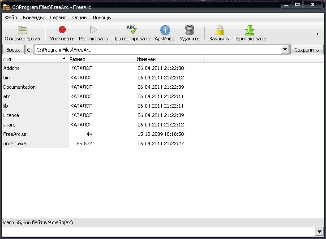Image resolution: width=326 pixels, height=239 pixels.
Task: Click the Открыть архив folder icon
Action: click(x=22, y=30)
